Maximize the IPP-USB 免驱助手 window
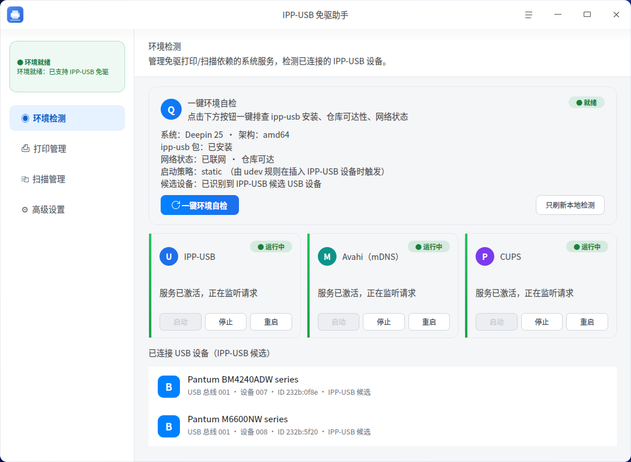Image resolution: width=631 pixels, height=462 pixels. [587, 15]
